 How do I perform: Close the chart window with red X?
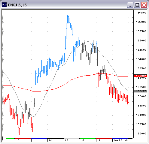tap(144, 5)
